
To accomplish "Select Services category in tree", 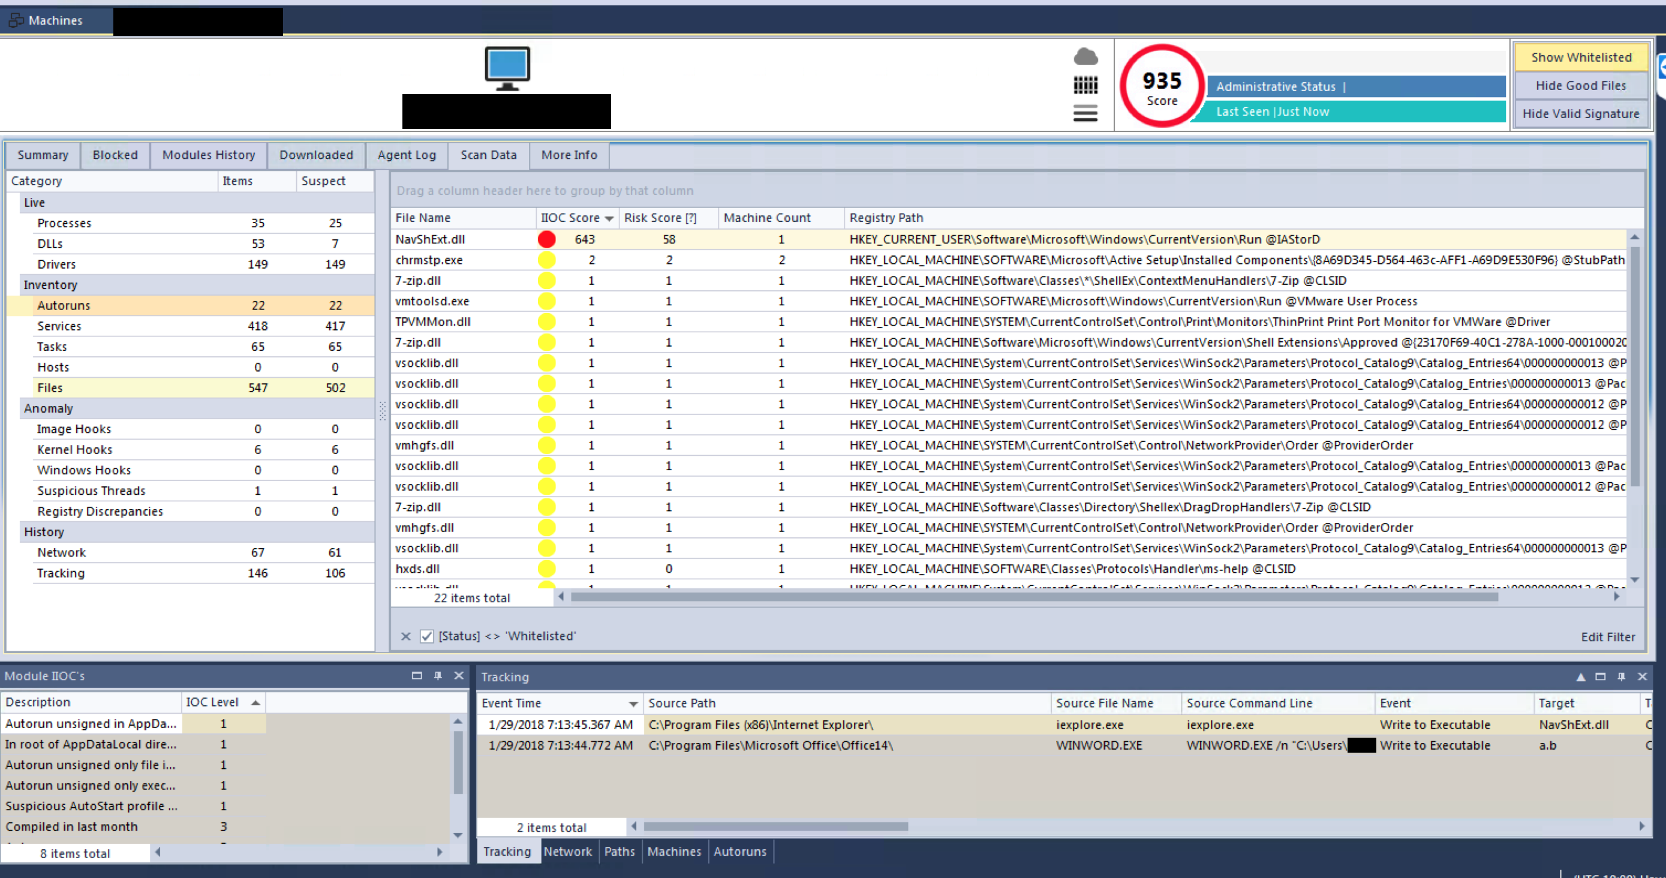I will coord(59,326).
